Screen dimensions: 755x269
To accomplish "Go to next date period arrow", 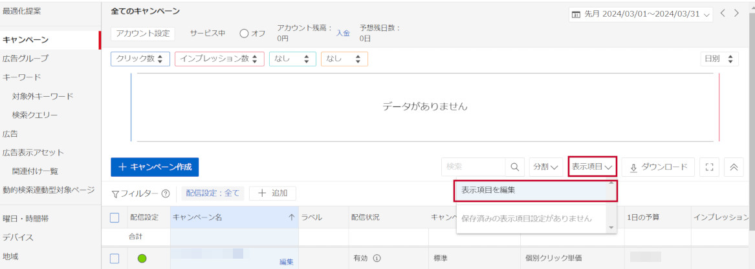I will [736, 14].
